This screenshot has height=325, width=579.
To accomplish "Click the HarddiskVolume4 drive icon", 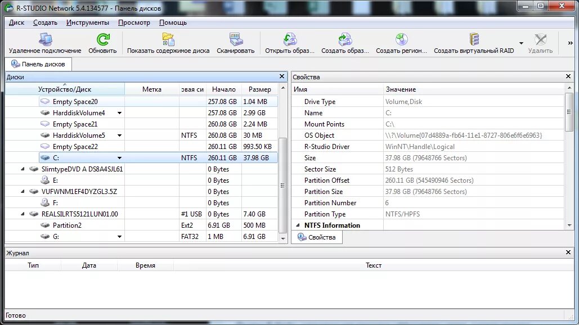I will click(x=45, y=113).
